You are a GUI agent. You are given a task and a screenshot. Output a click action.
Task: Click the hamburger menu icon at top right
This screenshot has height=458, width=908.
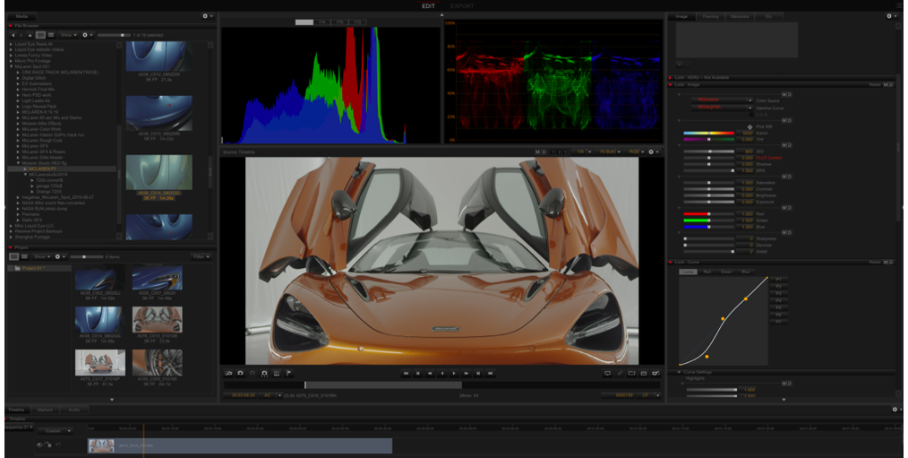point(899,5)
